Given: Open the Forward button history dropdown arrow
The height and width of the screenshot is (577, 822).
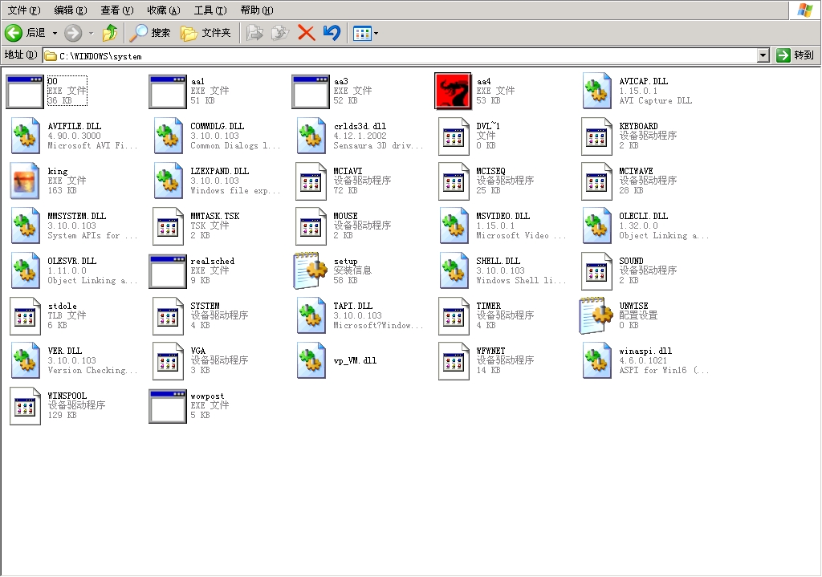Looking at the screenshot, I should tap(91, 33).
